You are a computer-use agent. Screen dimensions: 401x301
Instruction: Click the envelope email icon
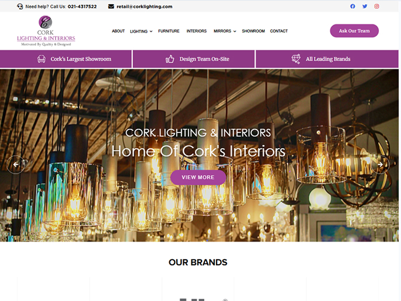pyautogui.click(x=111, y=6)
